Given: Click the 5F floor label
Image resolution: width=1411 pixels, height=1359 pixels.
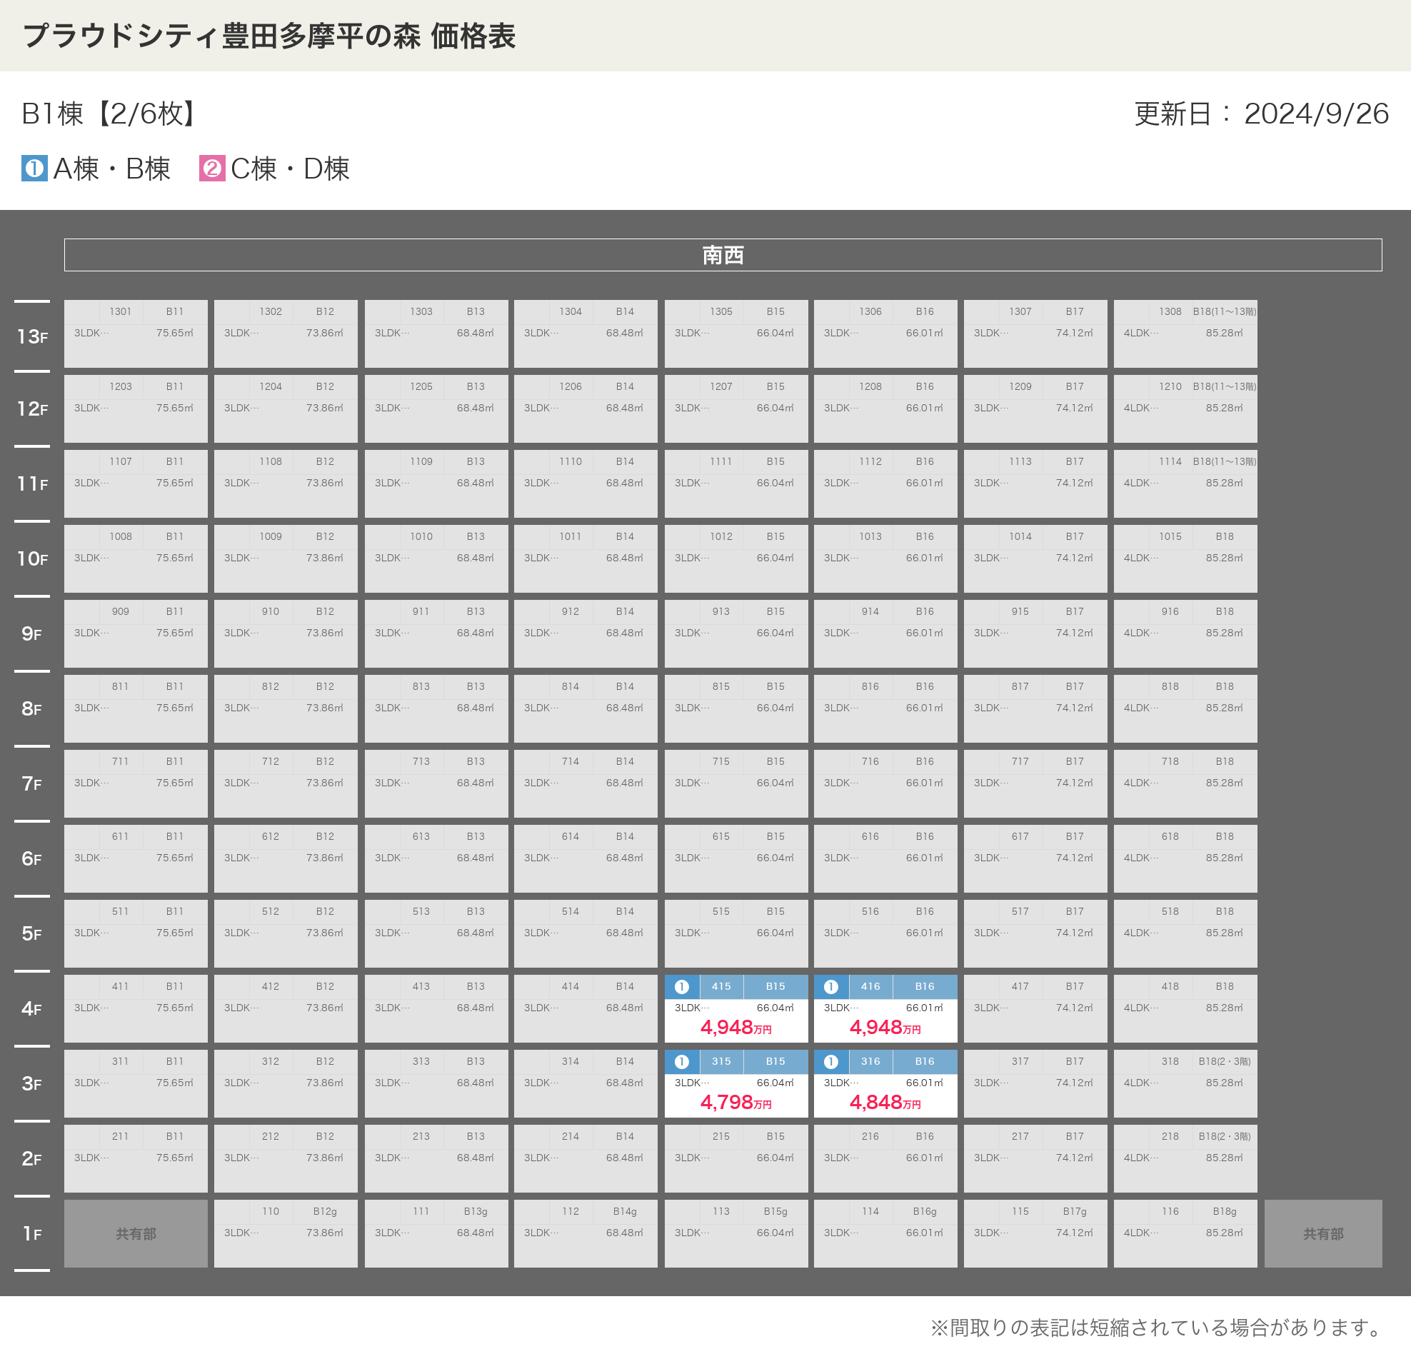Looking at the screenshot, I should click(x=32, y=933).
